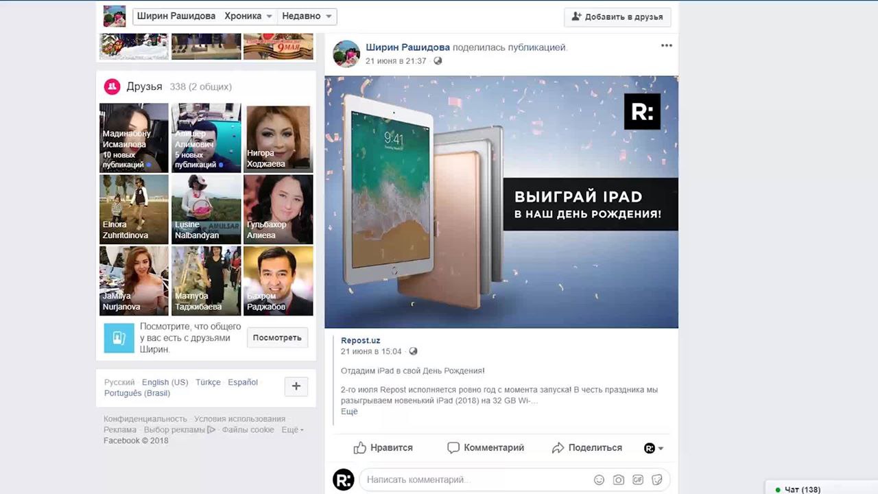Click the Русский language label
Viewport: 878px width, 494px height.
click(119, 382)
